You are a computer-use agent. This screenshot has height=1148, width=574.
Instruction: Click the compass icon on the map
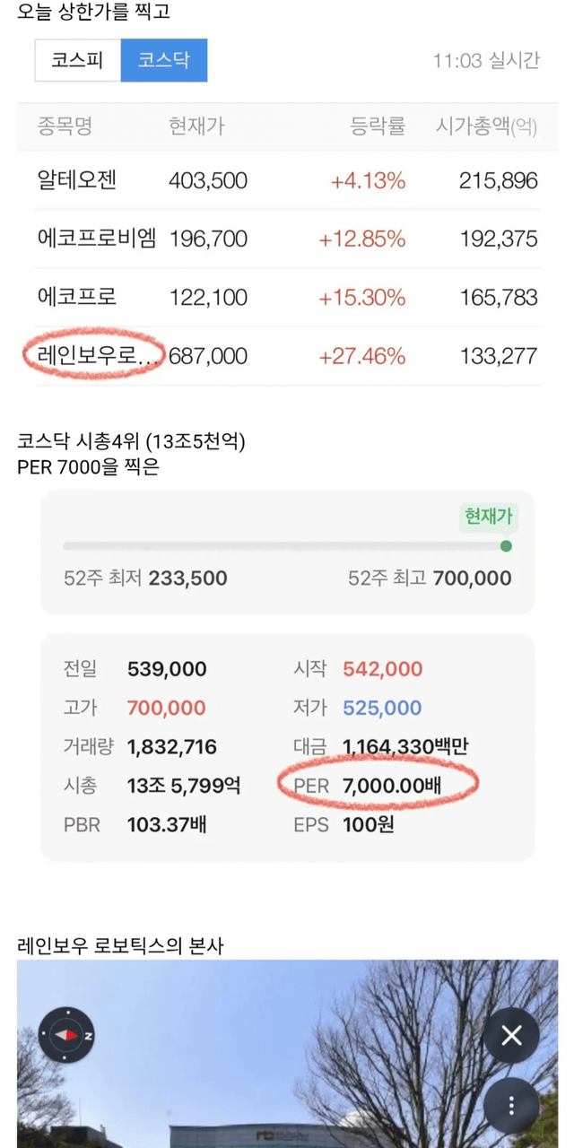pyautogui.click(x=66, y=1035)
